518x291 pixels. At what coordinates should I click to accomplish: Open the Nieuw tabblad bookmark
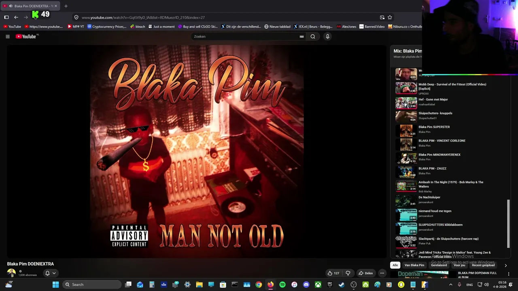[277, 27]
